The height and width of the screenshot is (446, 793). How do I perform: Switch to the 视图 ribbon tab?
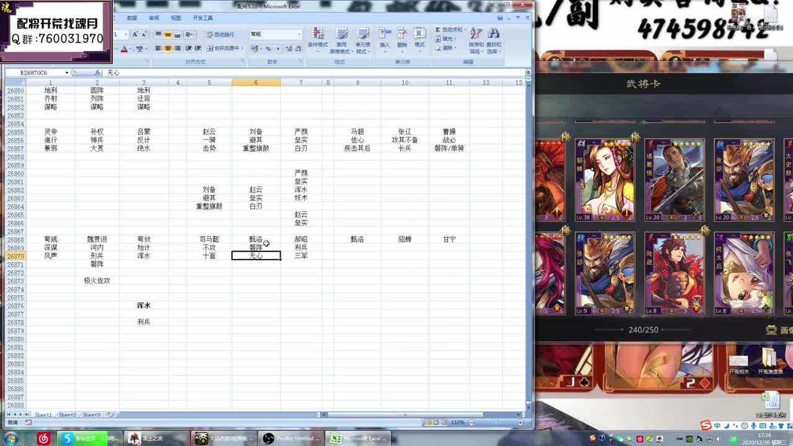176,18
